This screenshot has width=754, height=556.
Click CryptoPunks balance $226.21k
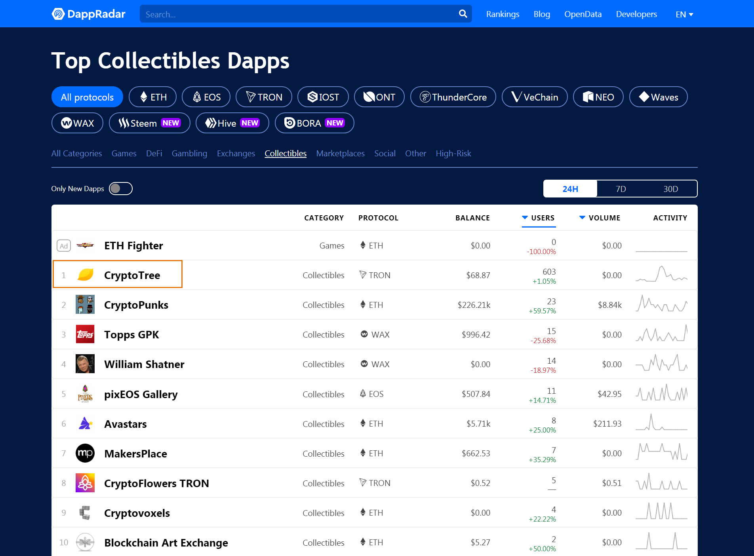point(474,305)
